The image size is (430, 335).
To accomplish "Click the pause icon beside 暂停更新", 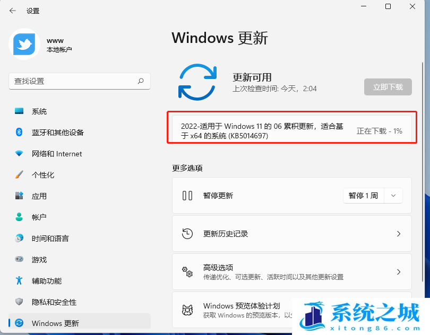I will click(187, 196).
